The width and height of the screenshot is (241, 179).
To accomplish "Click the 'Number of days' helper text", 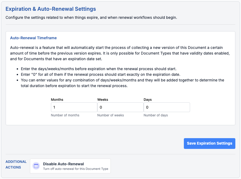I will pyautogui.click(x=156, y=115).
